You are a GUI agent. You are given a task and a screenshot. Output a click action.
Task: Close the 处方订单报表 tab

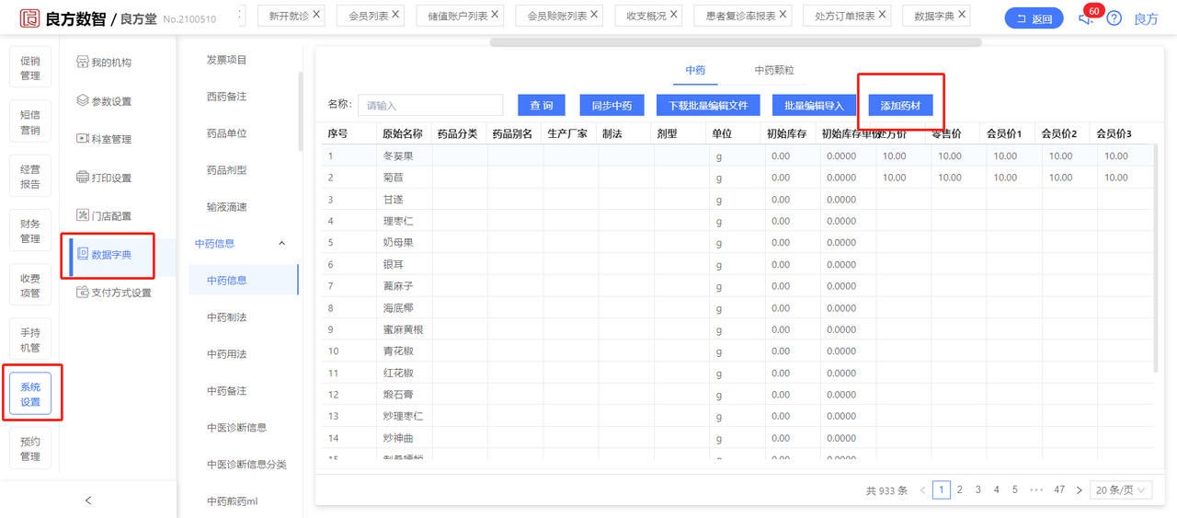click(883, 15)
